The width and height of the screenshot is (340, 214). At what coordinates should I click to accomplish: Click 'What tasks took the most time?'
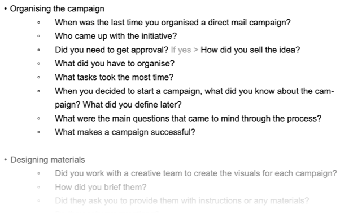click(x=114, y=77)
